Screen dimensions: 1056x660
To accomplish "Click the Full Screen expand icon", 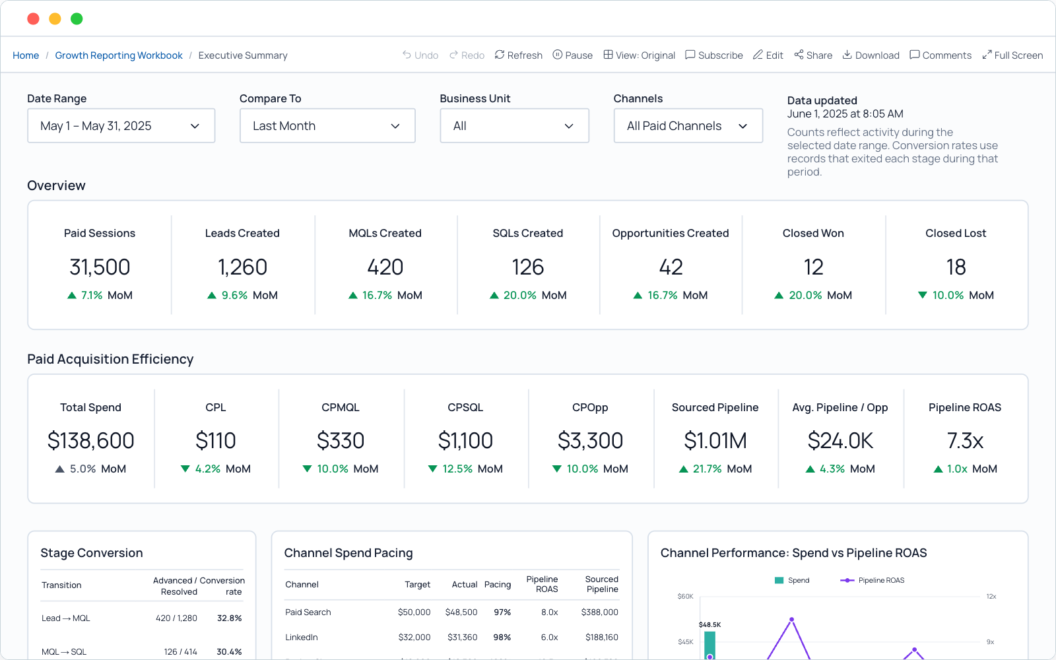I will [987, 55].
